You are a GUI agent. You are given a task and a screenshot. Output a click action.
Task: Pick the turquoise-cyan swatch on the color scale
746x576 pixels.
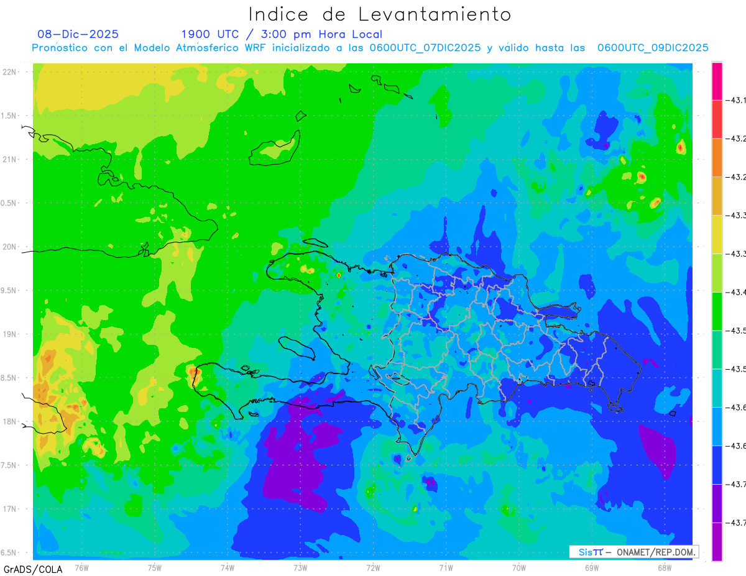tap(717, 388)
